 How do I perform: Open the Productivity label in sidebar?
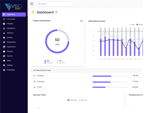pyautogui.click(x=11, y=42)
